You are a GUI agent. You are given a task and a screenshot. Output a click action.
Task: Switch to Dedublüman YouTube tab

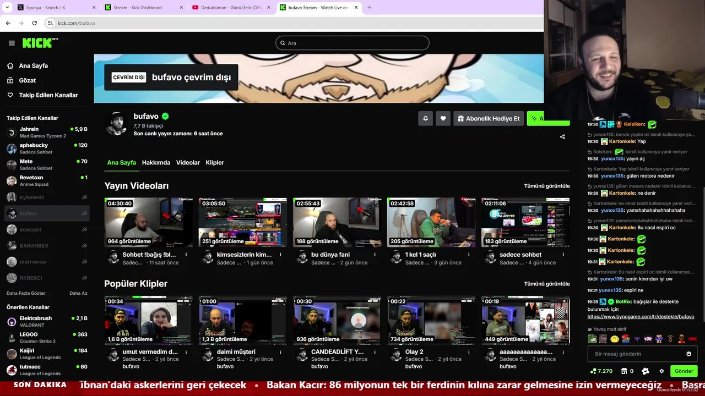click(231, 8)
